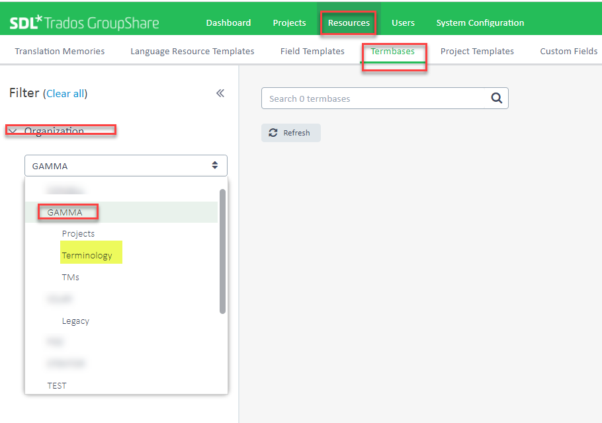Screen dimensions: 602x423
Task: Open the Resources menu
Action: pyautogui.click(x=349, y=23)
